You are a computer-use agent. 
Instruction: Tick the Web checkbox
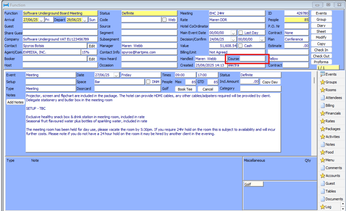point(164,20)
